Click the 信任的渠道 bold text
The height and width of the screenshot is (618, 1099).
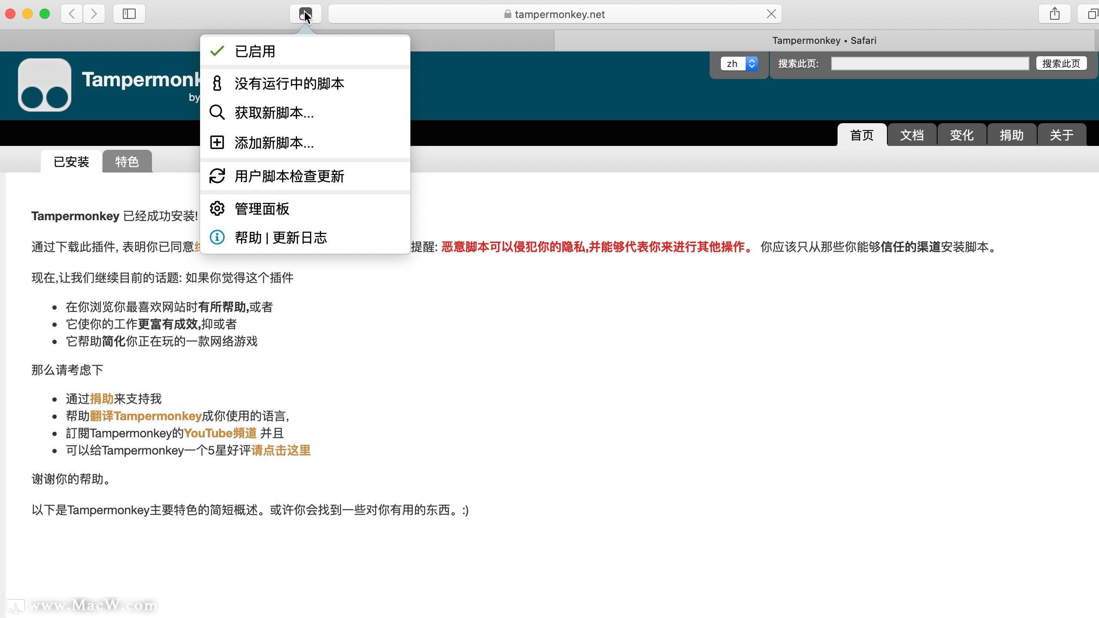pos(911,247)
